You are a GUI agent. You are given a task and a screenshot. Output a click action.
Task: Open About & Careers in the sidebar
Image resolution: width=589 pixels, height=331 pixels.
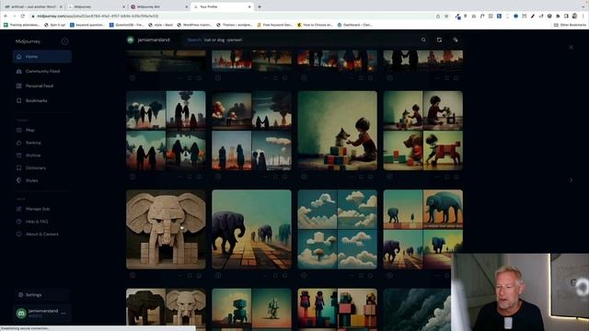(x=42, y=234)
